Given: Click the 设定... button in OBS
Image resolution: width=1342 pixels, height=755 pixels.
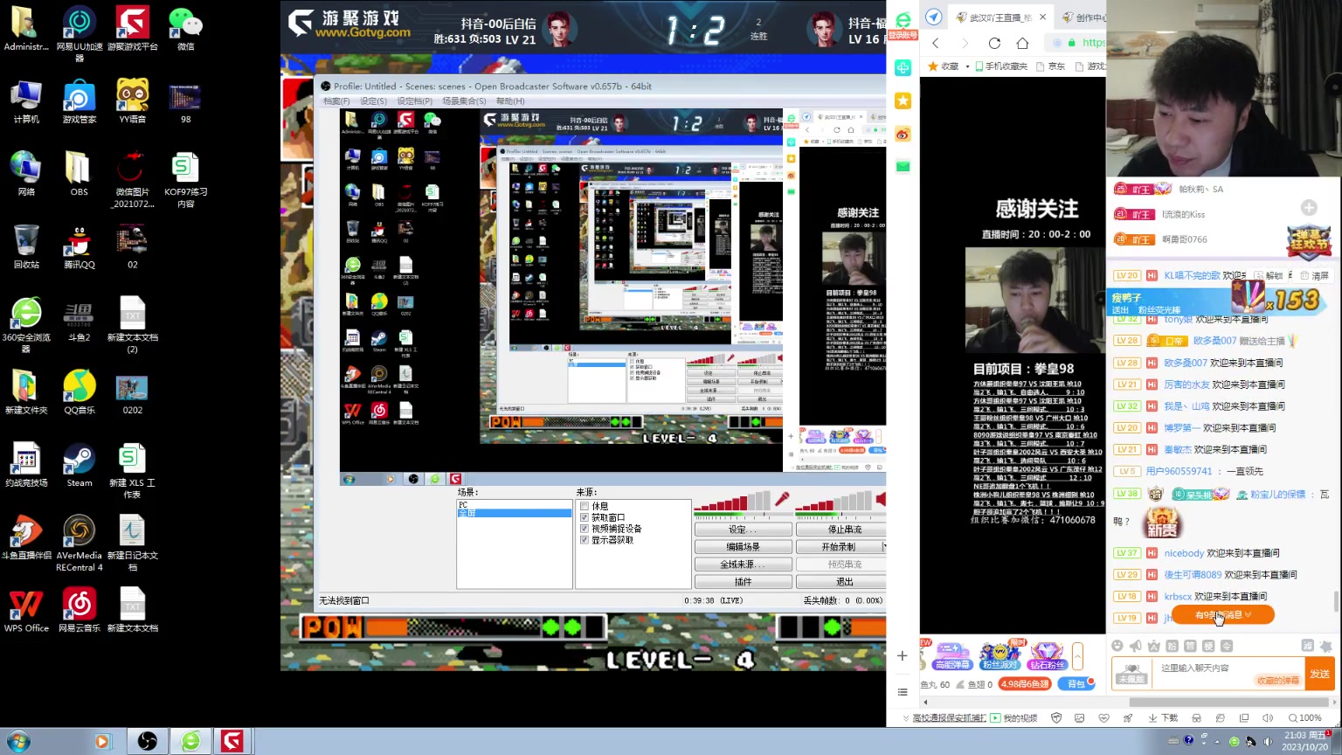Looking at the screenshot, I should (x=743, y=530).
